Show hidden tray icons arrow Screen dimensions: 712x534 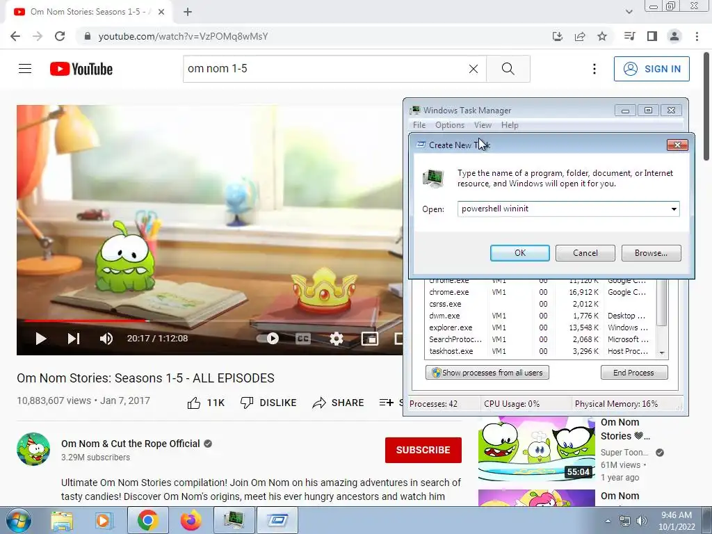608,521
